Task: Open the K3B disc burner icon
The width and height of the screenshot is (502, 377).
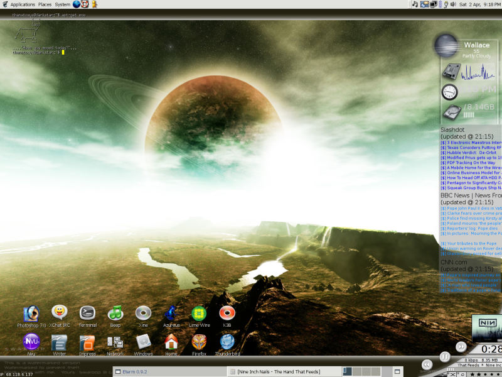Action: click(x=227, y=313)
